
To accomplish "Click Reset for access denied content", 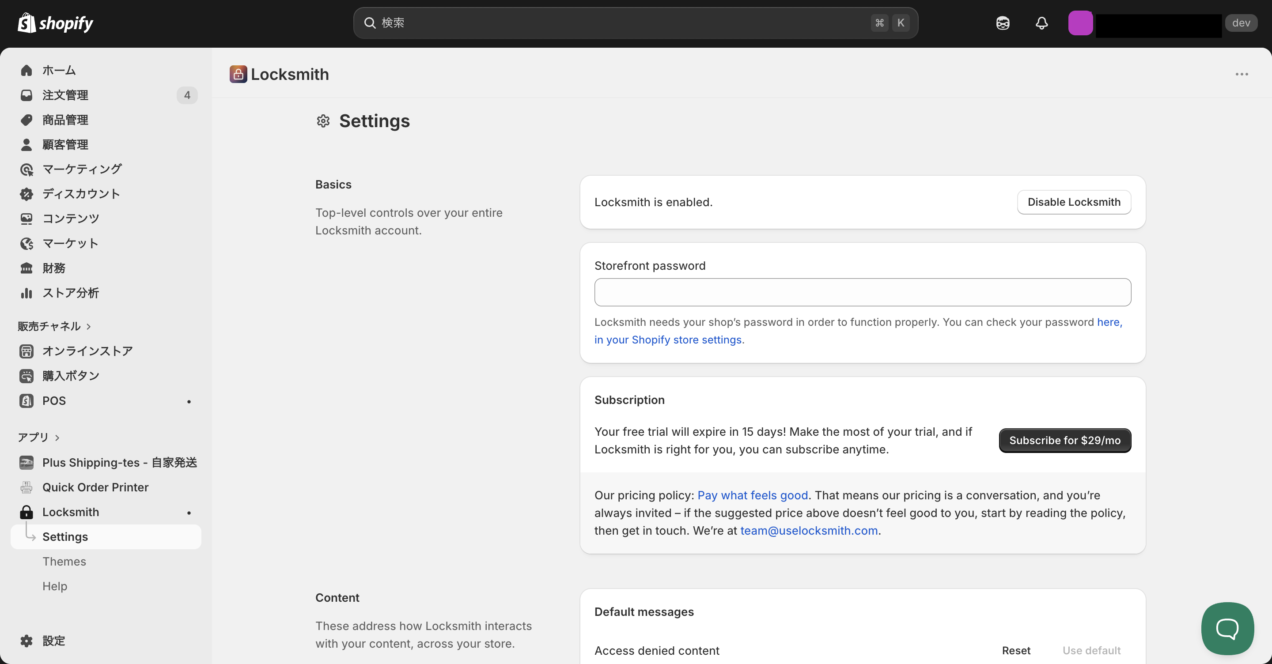I will click(1016, 651).
